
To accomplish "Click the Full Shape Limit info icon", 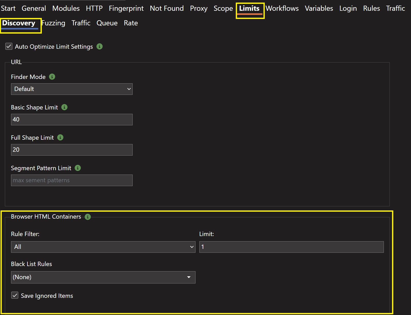I will coord(60,137).
